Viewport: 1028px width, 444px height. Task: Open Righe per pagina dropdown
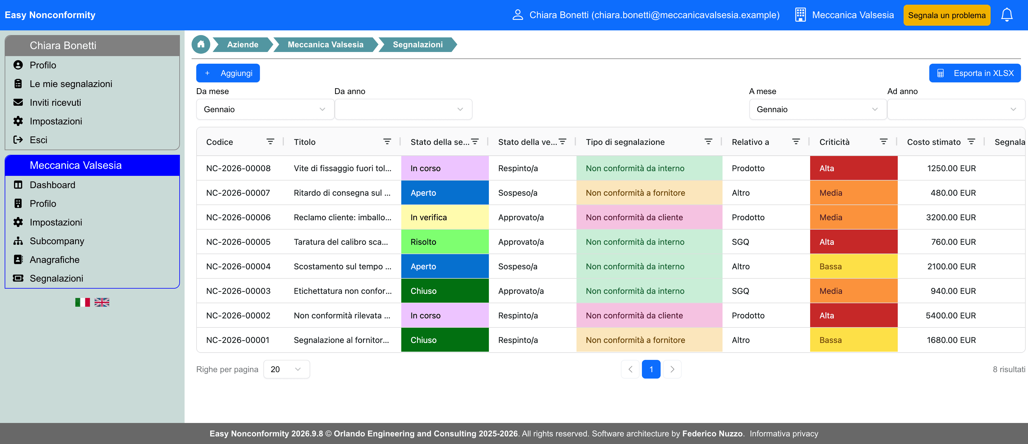pyautogui.click(x=286, y=369)
